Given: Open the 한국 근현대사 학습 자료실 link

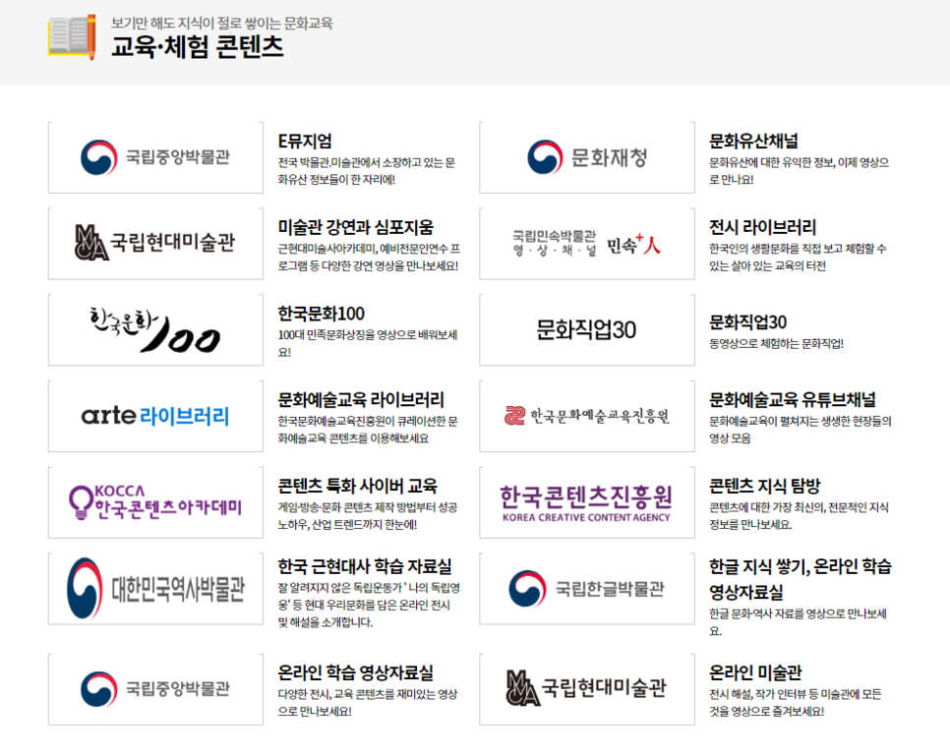Looking at the screenshot, I should (x=365, y=566).
